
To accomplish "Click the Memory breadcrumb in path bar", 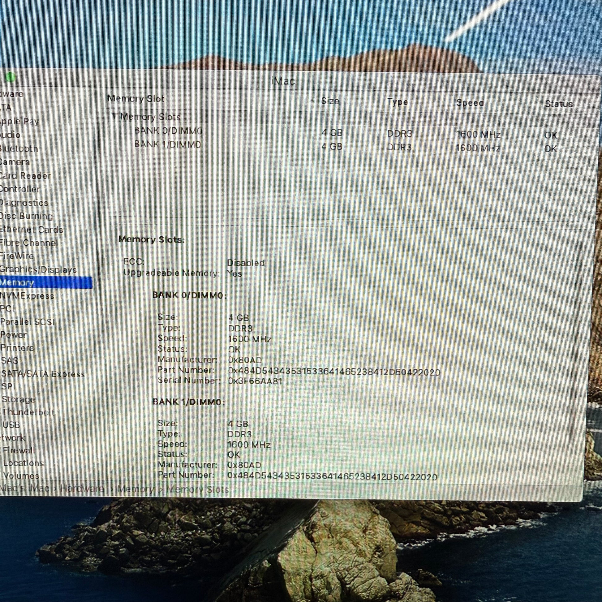I will (136, 489).
